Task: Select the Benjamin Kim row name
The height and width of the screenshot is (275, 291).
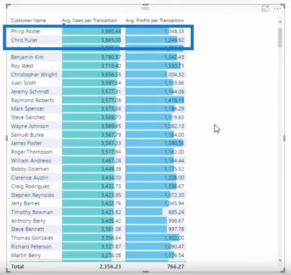Action: click(x=27, y=57)
